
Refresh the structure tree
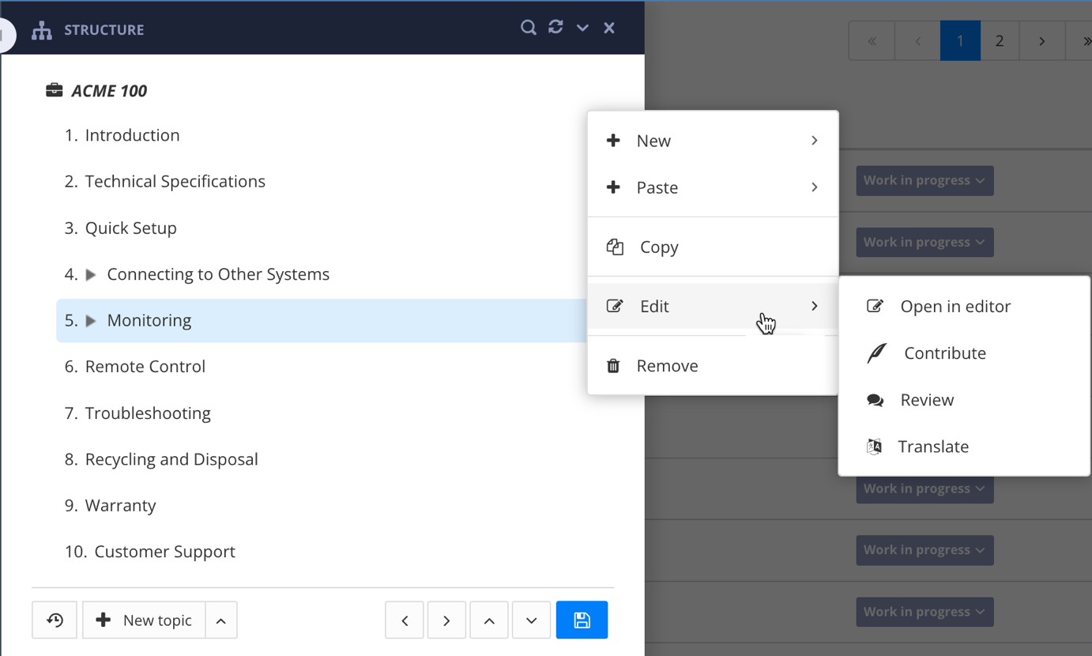[555, 26]
